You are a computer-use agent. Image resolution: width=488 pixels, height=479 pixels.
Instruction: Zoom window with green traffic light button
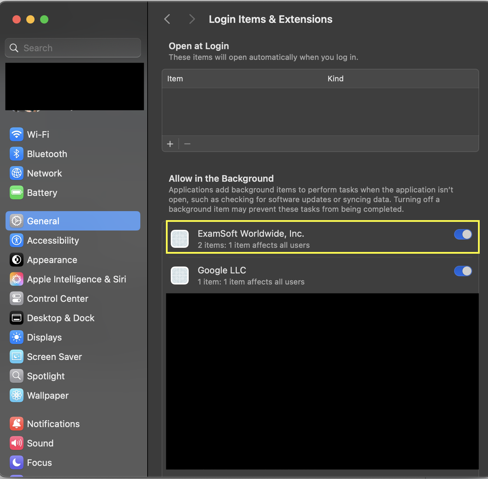pos(44,19)
